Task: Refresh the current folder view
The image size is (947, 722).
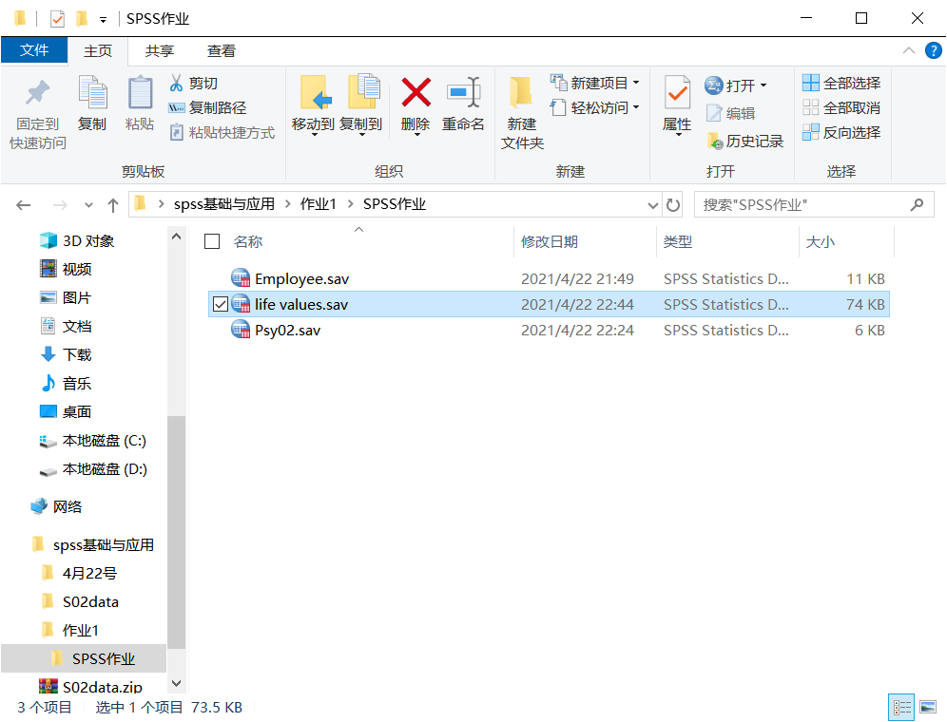Action: 673,205
